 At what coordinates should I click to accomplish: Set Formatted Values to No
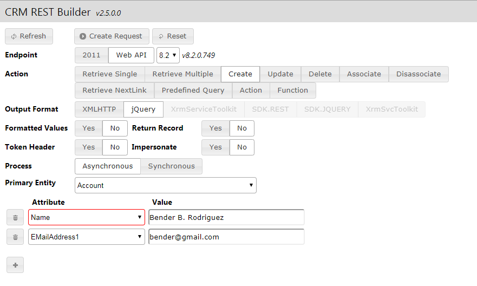(115, 128)
